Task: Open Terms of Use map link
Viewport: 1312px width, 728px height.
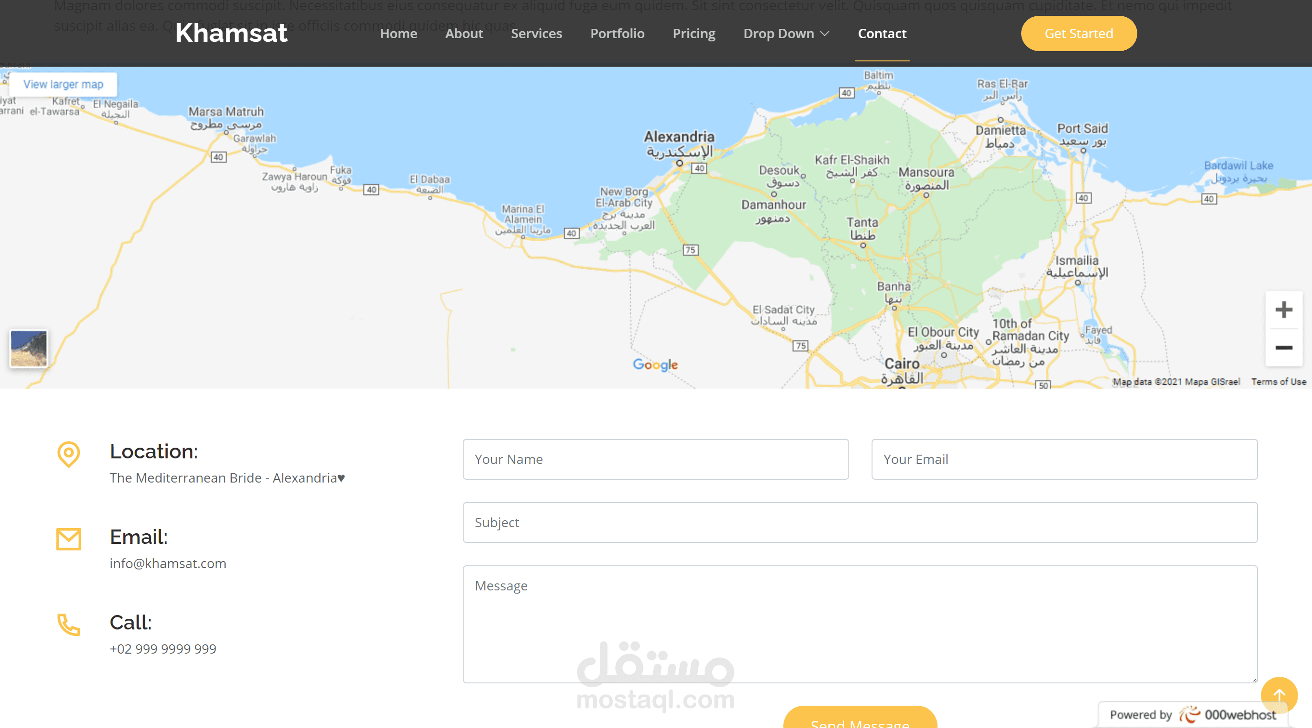Action: coord(1279,381)
